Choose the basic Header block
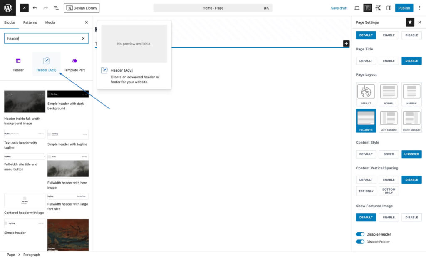 (18, 64)
